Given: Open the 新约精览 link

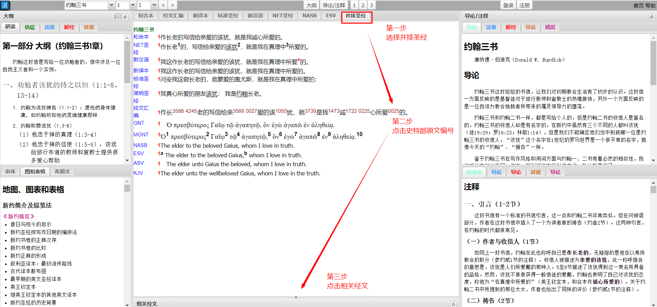Looking at the screenshot, I should click(x=19, y=216).
